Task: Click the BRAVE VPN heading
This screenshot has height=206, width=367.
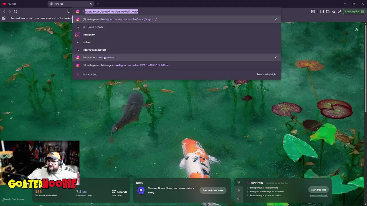Action: (257, 183)
